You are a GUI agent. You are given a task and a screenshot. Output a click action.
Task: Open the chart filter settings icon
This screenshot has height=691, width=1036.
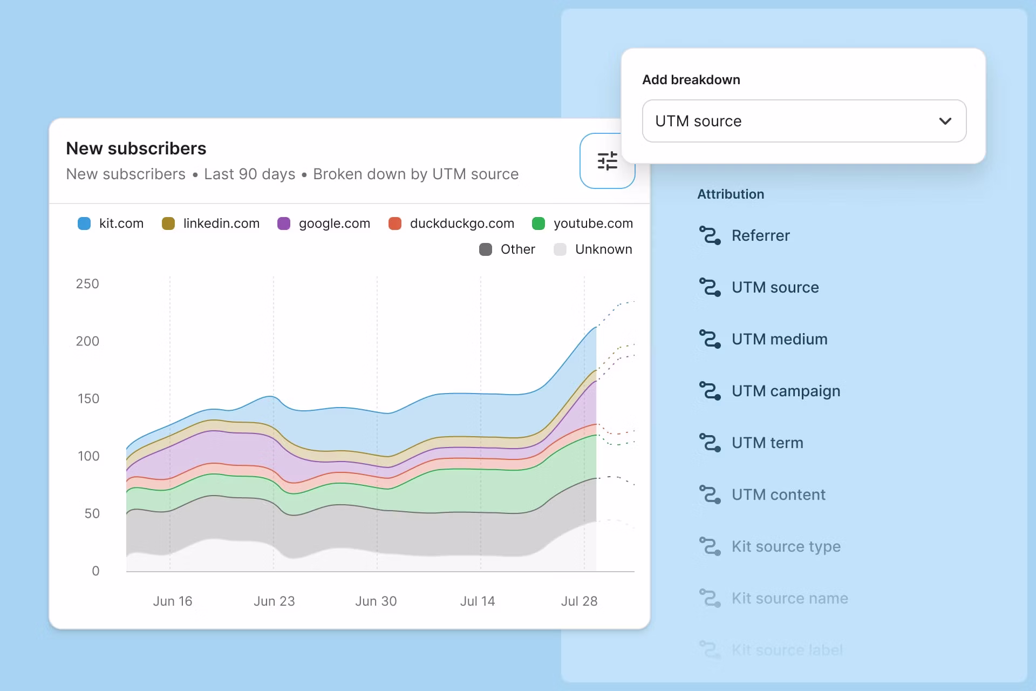tap(607, 161)
